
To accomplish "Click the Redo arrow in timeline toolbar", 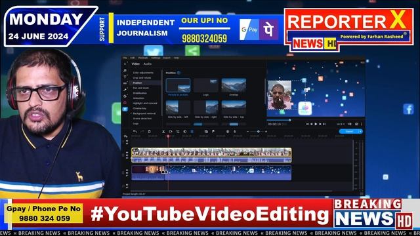I will pos(142,132).
